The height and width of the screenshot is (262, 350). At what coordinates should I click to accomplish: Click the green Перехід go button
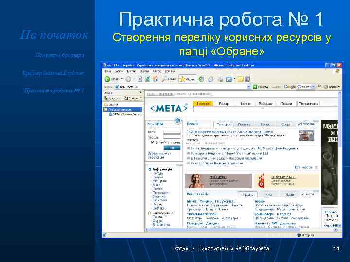pos(260,87)
